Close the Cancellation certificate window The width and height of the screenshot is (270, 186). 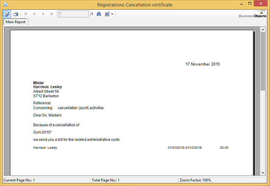[261, 4]
